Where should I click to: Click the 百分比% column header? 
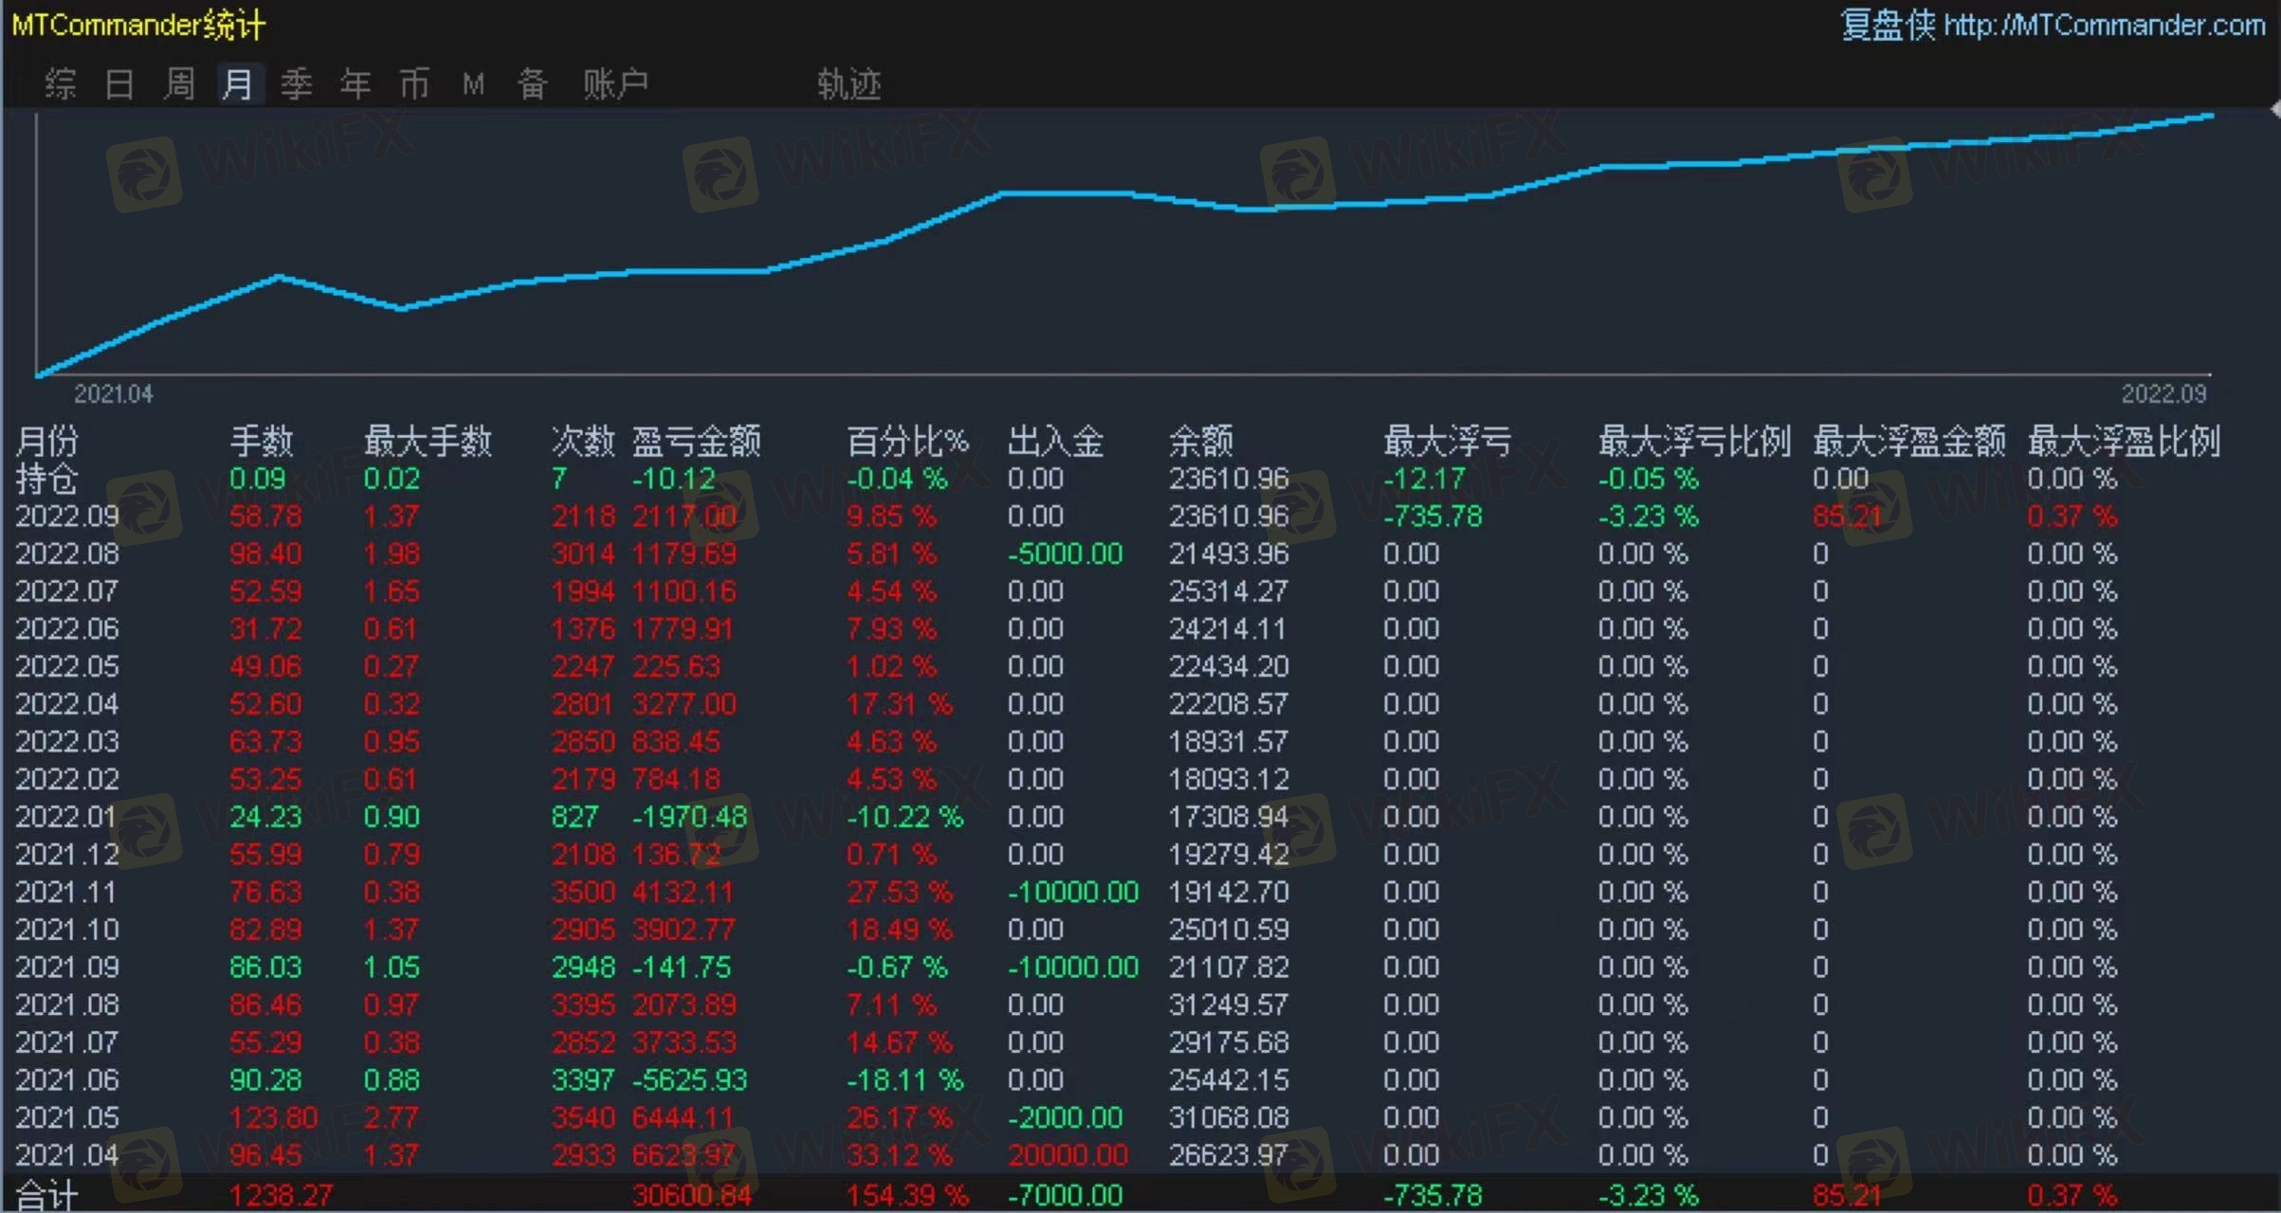tap(907, 441)
